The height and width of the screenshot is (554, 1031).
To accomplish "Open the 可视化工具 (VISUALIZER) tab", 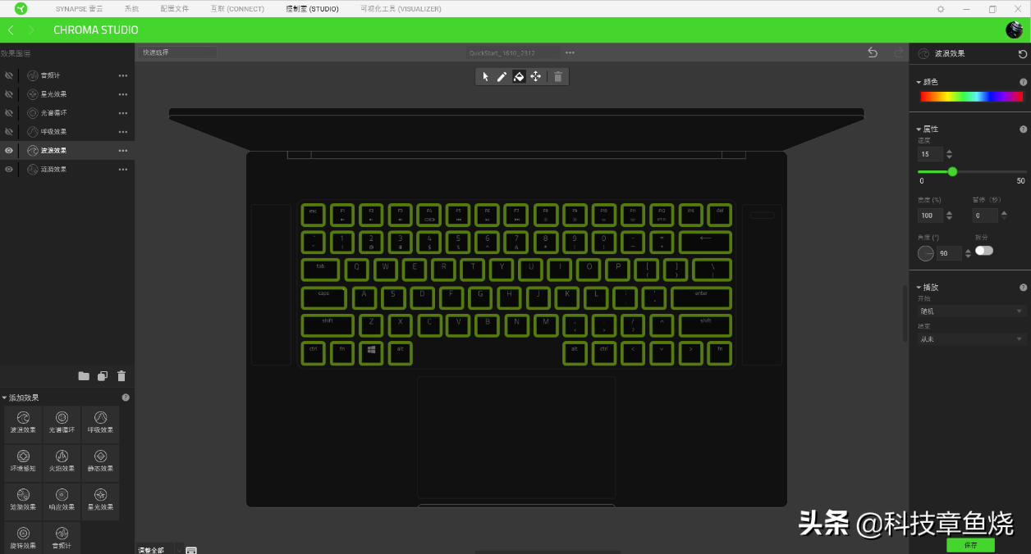I will (401, 9).
